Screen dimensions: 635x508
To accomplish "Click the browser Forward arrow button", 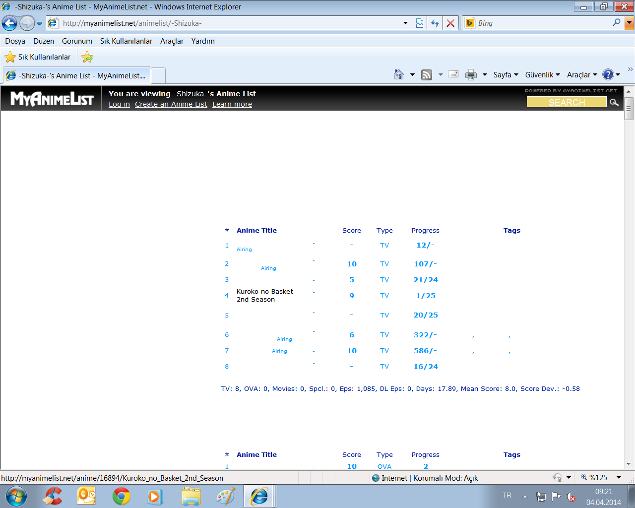I will [27, 23].
